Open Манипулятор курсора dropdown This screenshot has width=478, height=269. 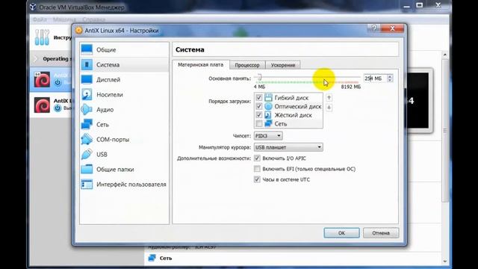288,147
